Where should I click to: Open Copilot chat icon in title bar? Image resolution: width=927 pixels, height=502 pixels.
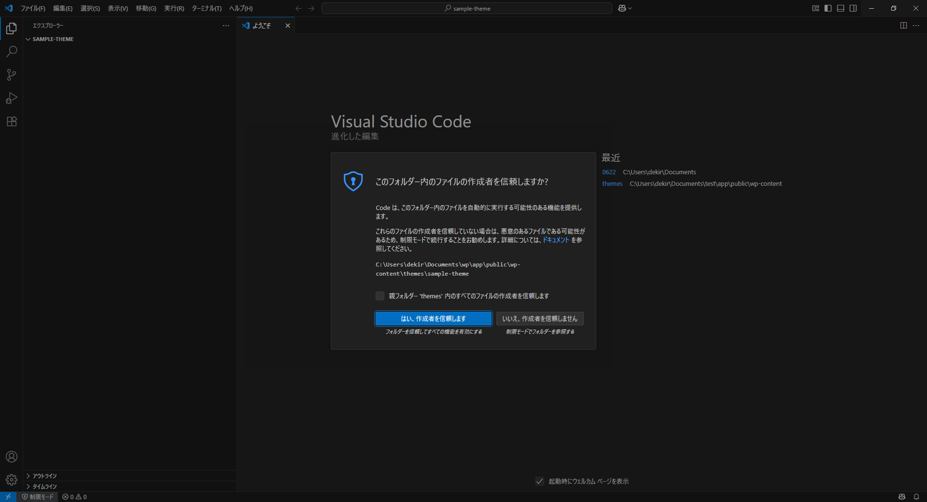pyautogui.click(x=622, y=8)
